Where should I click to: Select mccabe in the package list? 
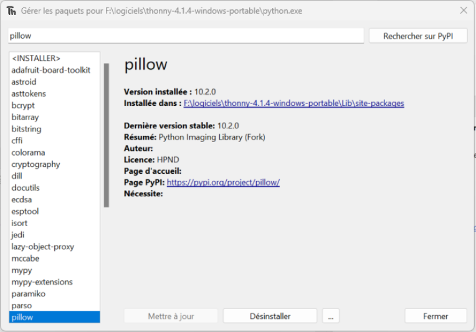(54, 258)
